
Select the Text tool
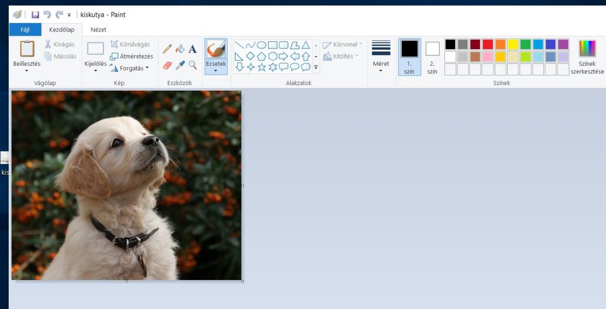(x=192, y=49)
